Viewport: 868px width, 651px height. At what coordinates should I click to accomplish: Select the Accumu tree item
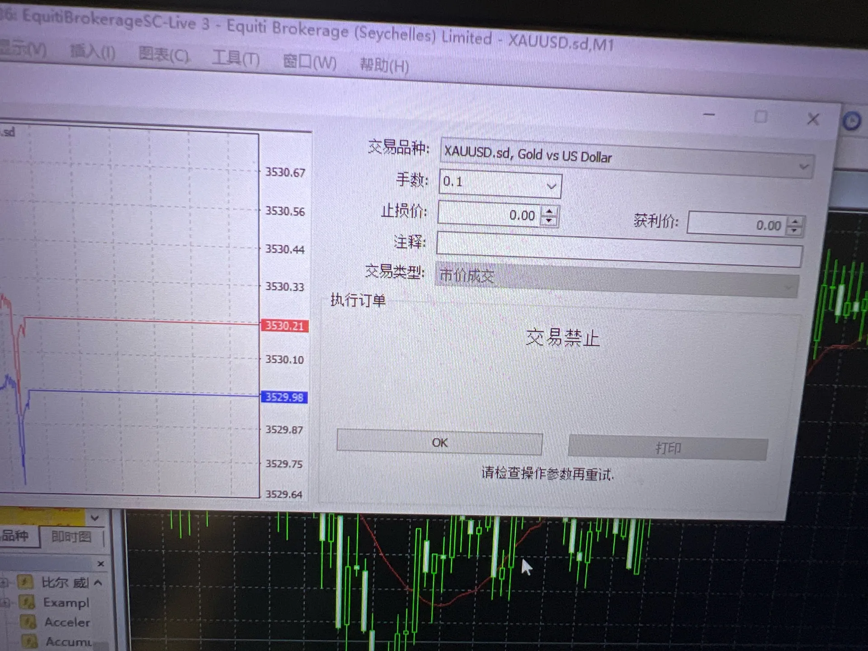pyautogui.click(x=69, y=642)
